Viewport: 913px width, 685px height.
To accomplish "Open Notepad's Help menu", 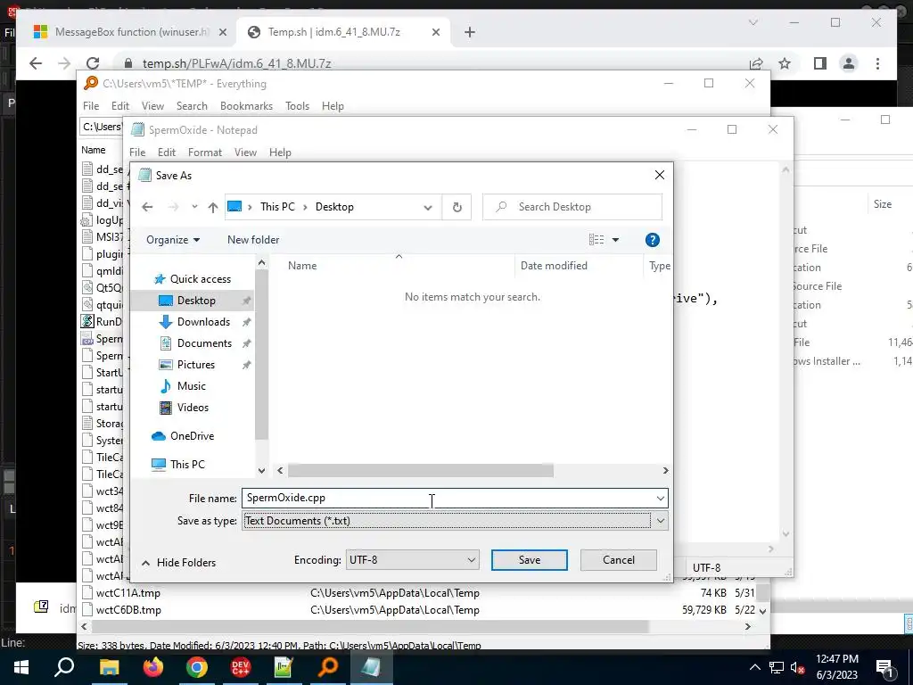I will tap(280, 153).
